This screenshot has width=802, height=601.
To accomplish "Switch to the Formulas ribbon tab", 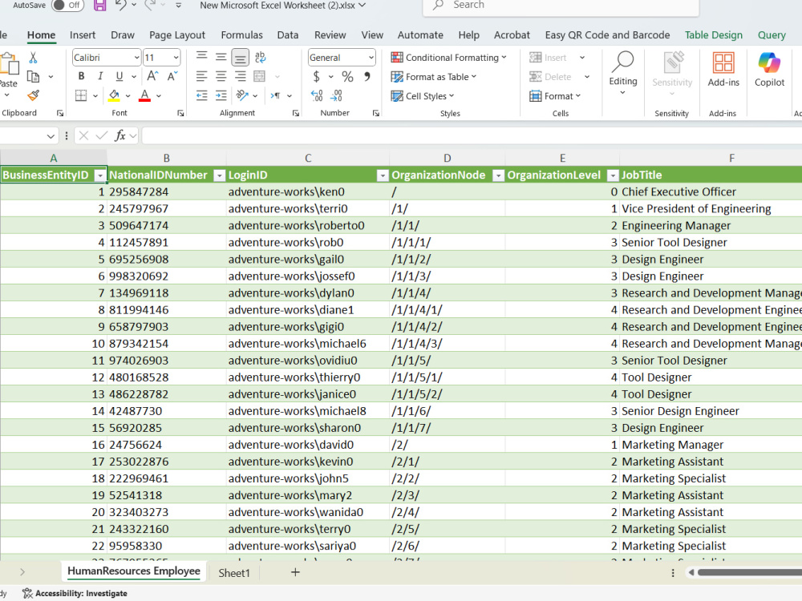I will coord(242,34).
